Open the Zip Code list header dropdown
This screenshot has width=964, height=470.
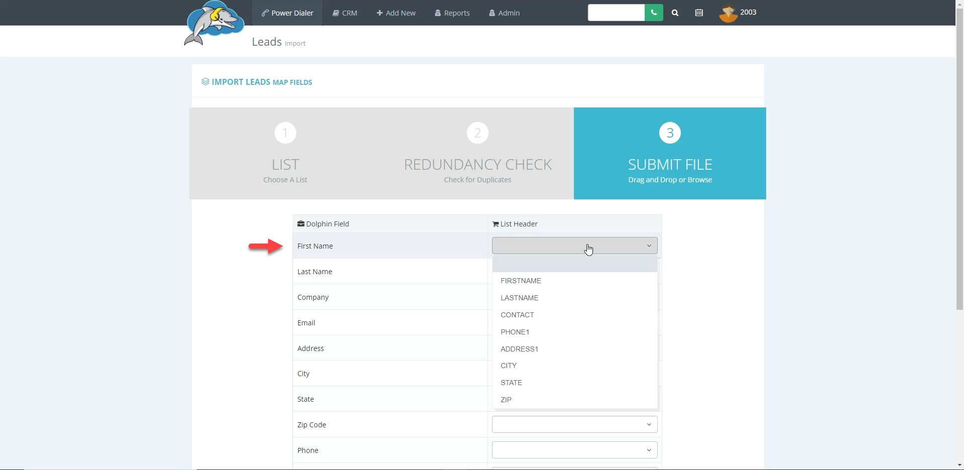coord(574,424)
